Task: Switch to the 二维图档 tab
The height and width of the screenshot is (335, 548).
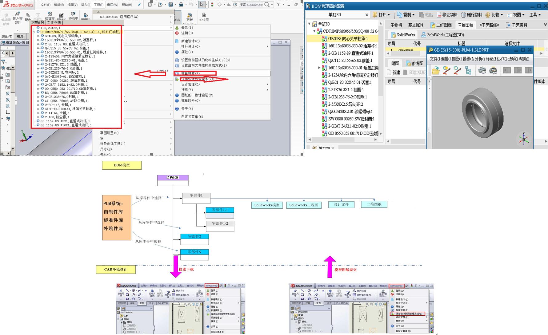Action: pos(441,25)
